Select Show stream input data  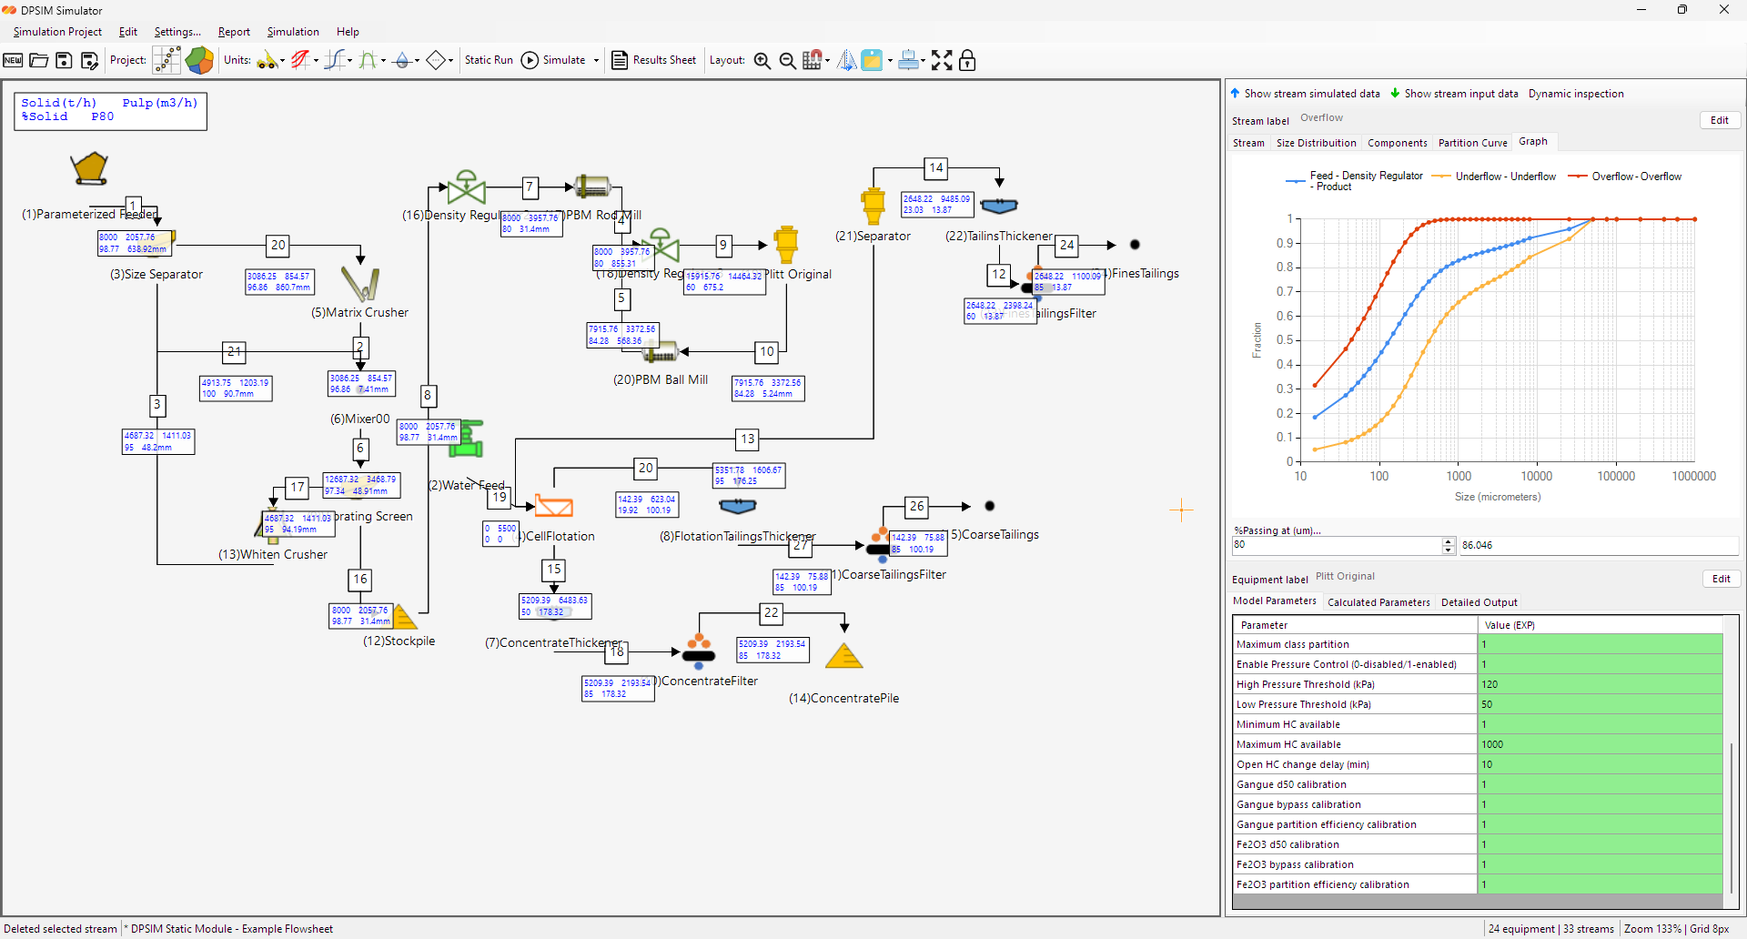1455,94
